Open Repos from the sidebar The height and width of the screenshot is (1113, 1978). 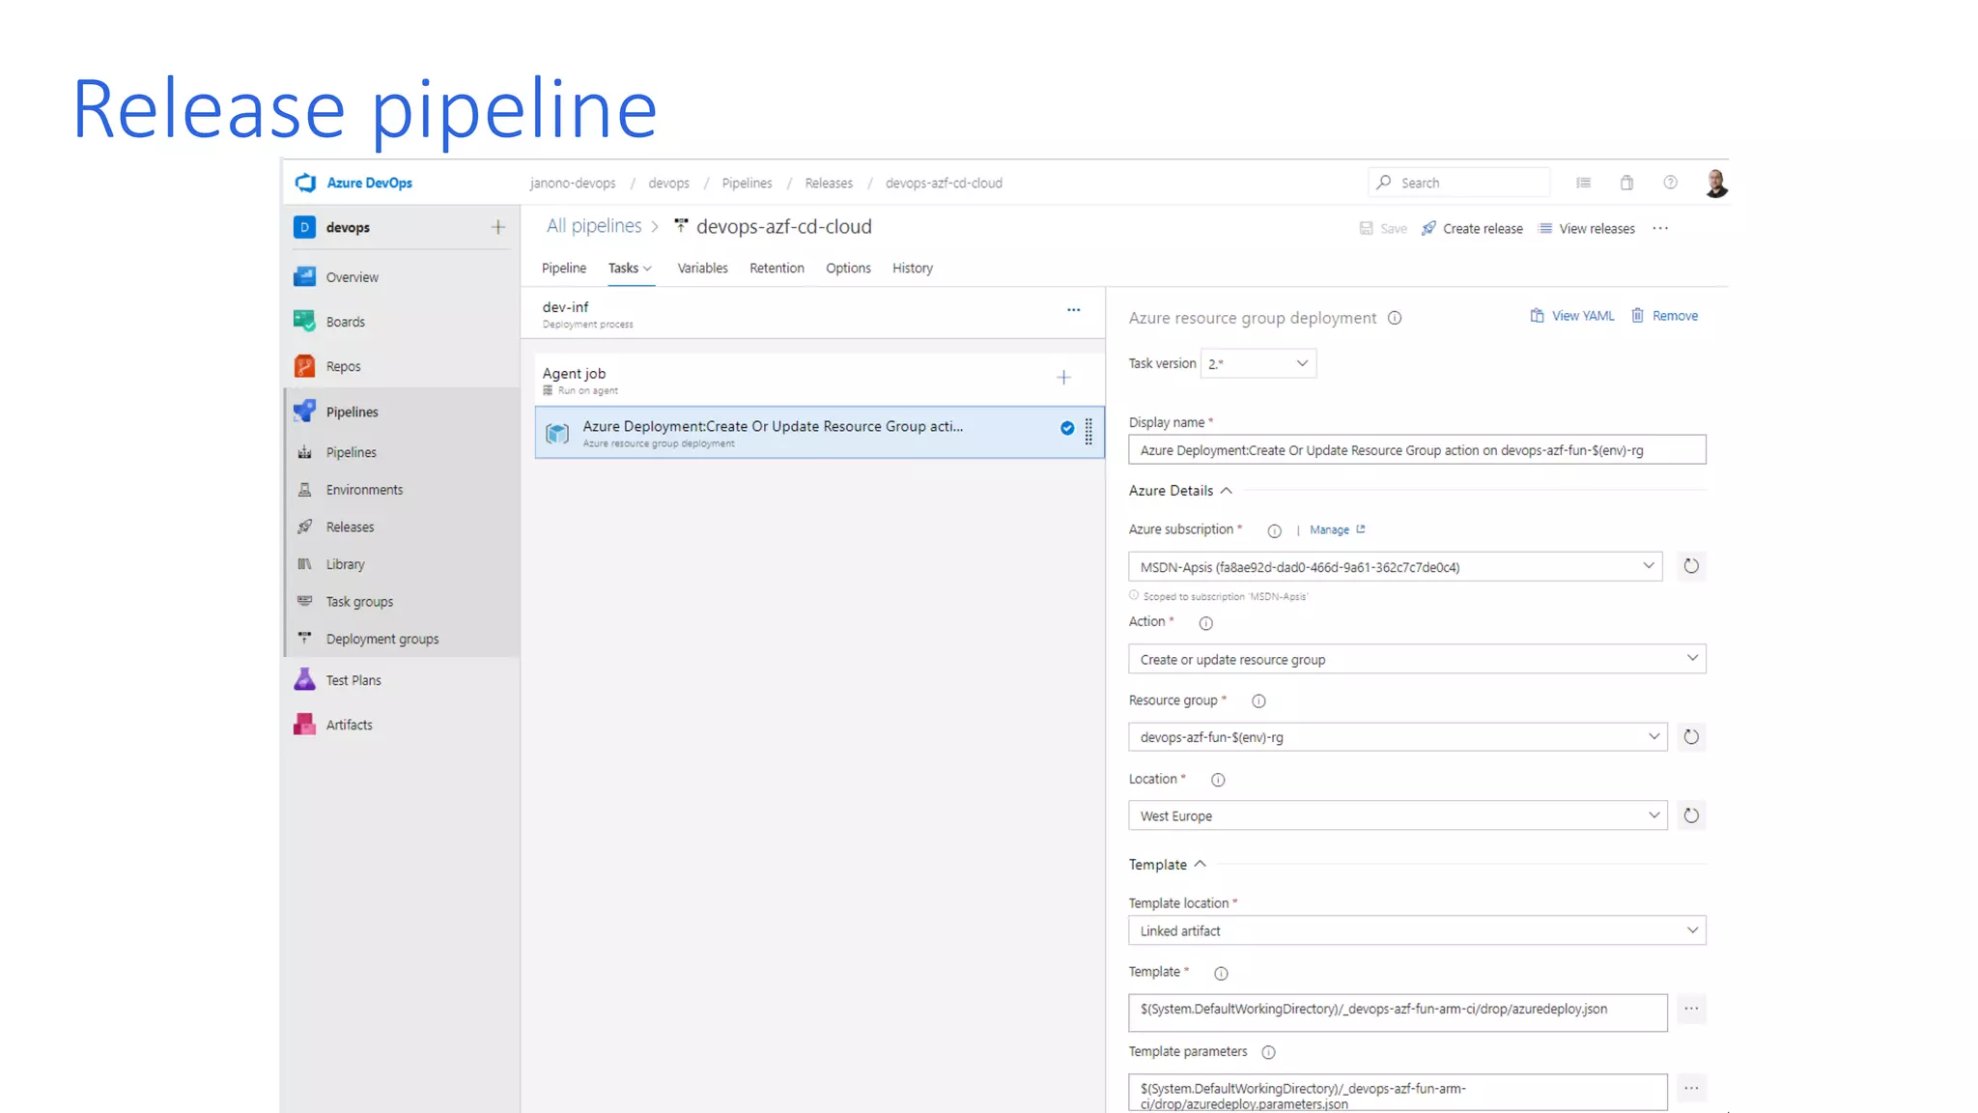[343, 366]
